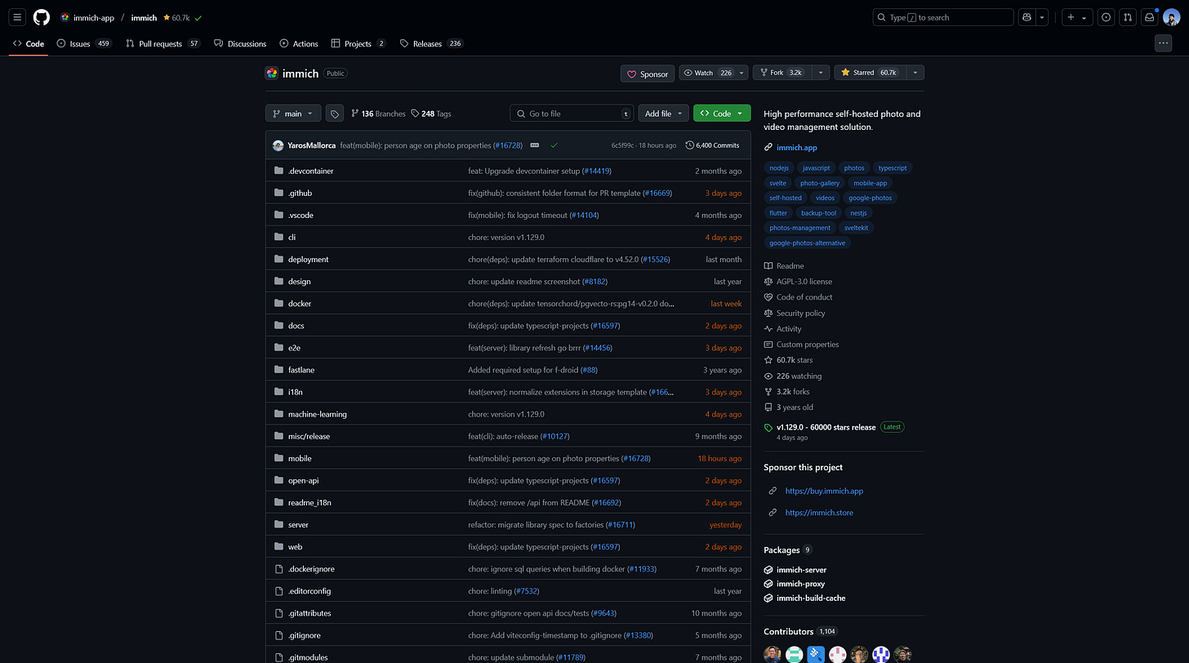This screenshot has width=1189, height=663.
Task: Open the Packages 9 heading link
Action: pyautogui.click(x=788, y=550)
